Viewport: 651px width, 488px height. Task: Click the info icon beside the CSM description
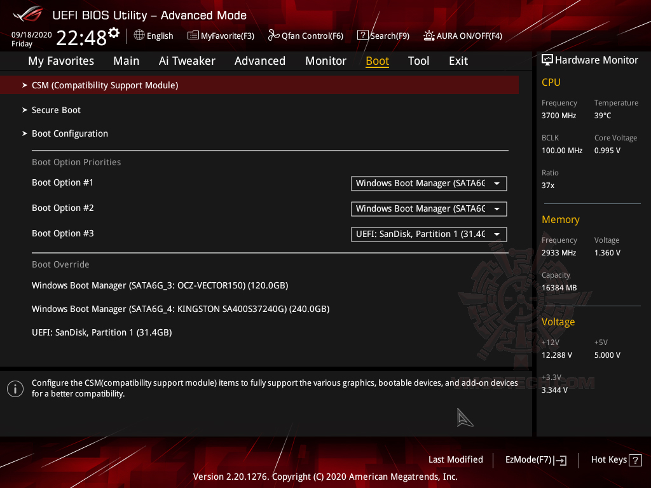(14, 388)
